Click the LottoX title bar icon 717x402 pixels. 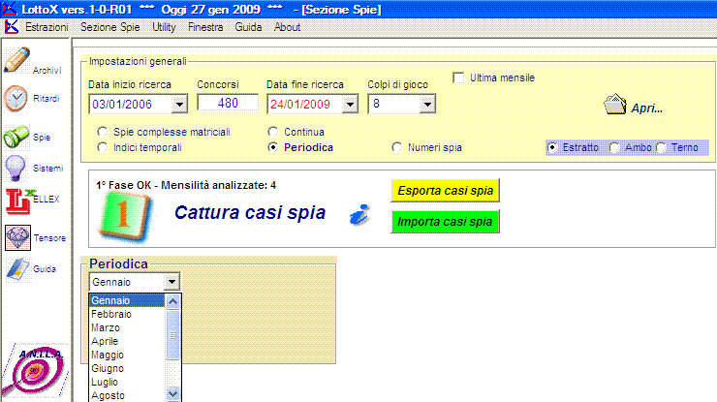tap(9, 8)
